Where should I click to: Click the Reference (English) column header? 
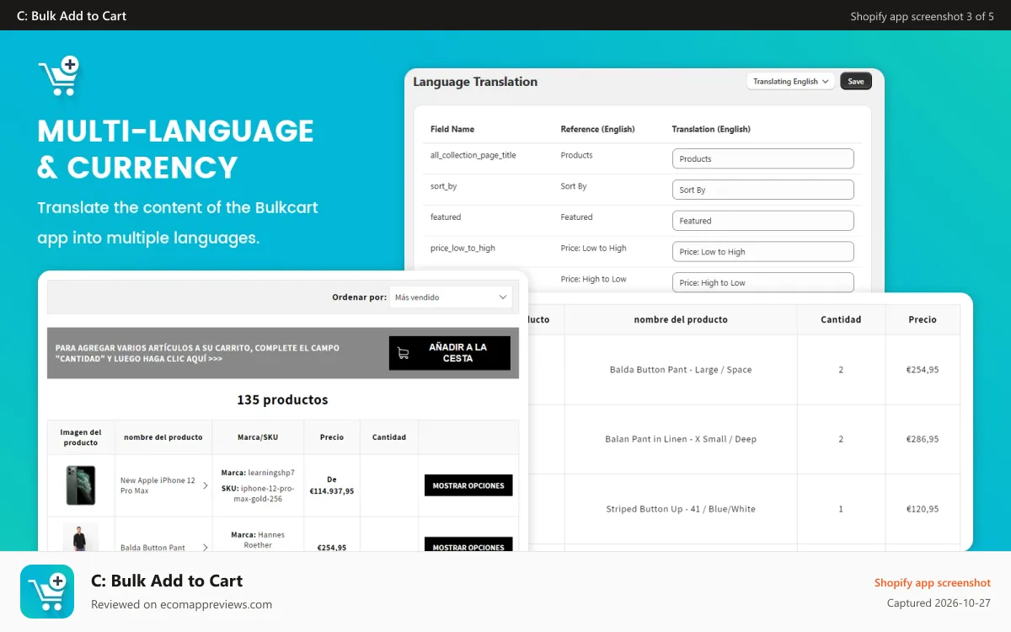(597, 129)
